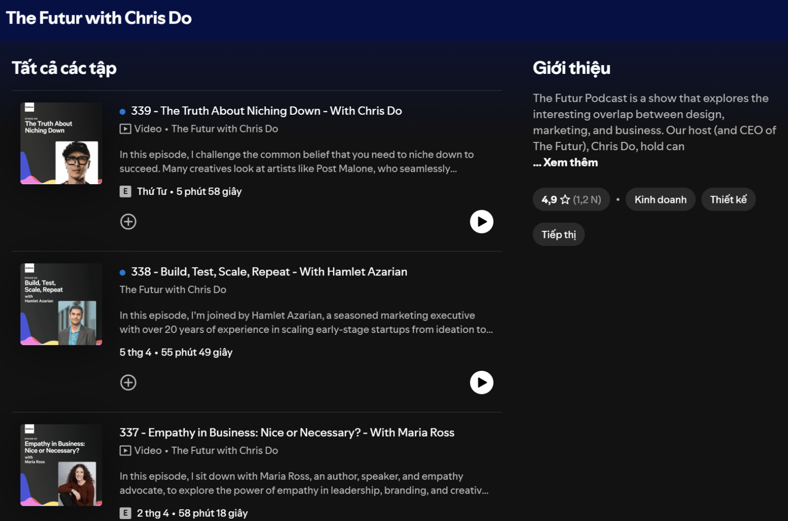Open show link under episode 339 title
The width and height of the screenshot is (788, 521).
click(225, 129)
